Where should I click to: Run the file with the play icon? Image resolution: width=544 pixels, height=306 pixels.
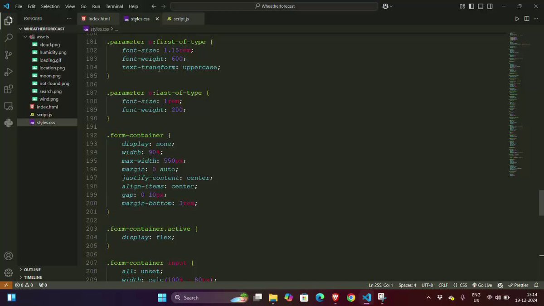pos(517,19)
